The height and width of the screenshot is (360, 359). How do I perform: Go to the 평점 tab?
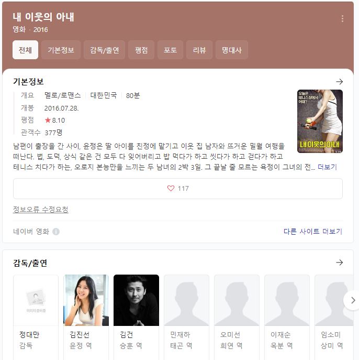tap(141, 50)
